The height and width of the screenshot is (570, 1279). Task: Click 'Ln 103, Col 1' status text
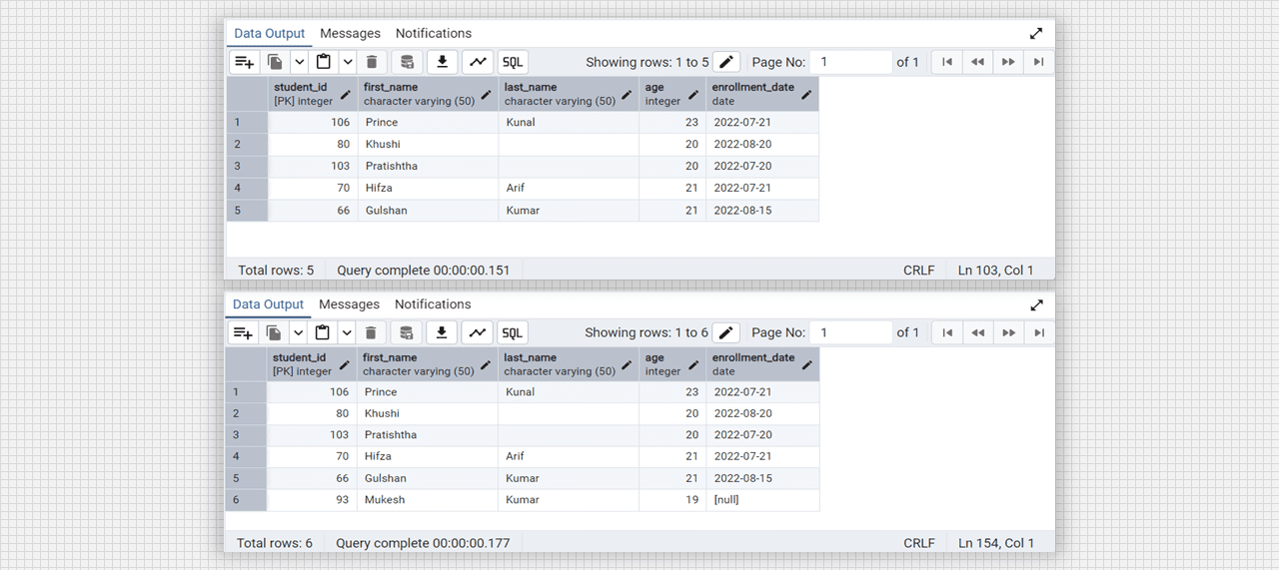[x=996, y=271]
